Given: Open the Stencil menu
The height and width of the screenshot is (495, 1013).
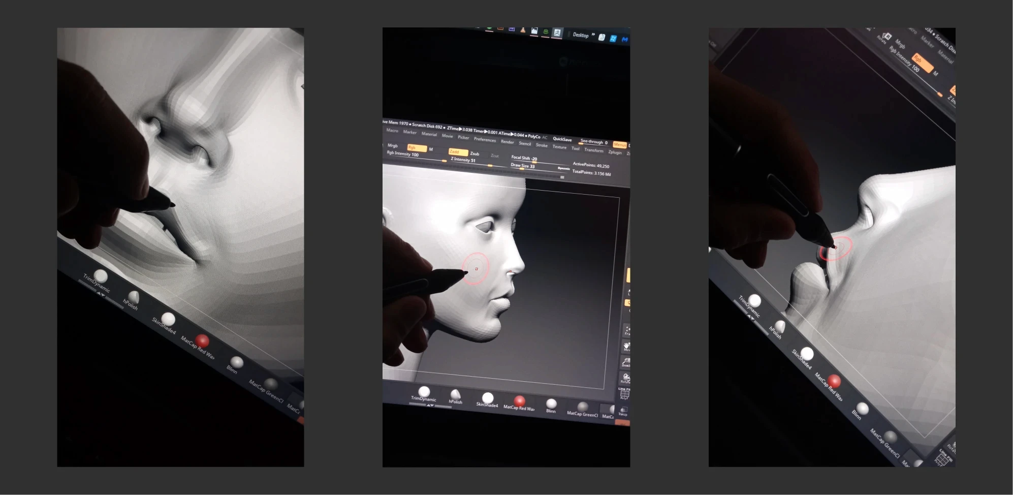Looking at the screenshot, I should (525, 143).
